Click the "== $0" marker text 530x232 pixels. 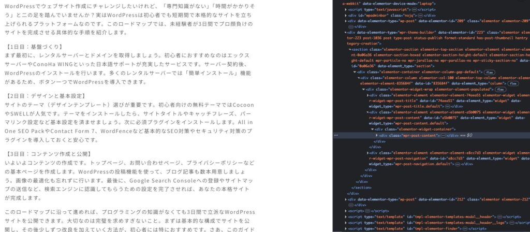click(466, 135)
